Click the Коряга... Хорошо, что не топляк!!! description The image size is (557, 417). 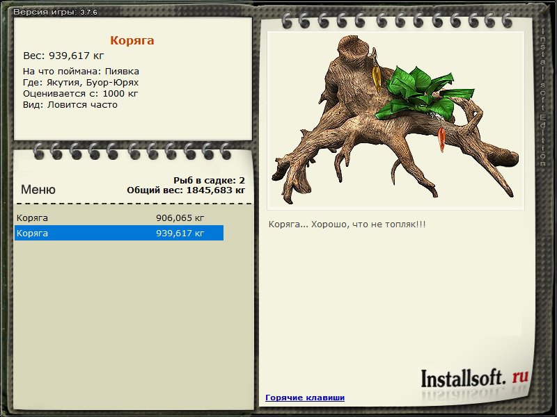point(347,224)
